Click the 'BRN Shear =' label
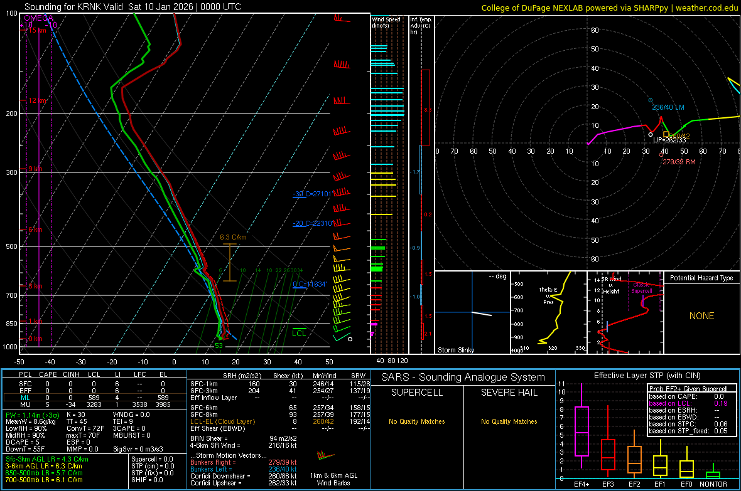 tap(209, 438)
